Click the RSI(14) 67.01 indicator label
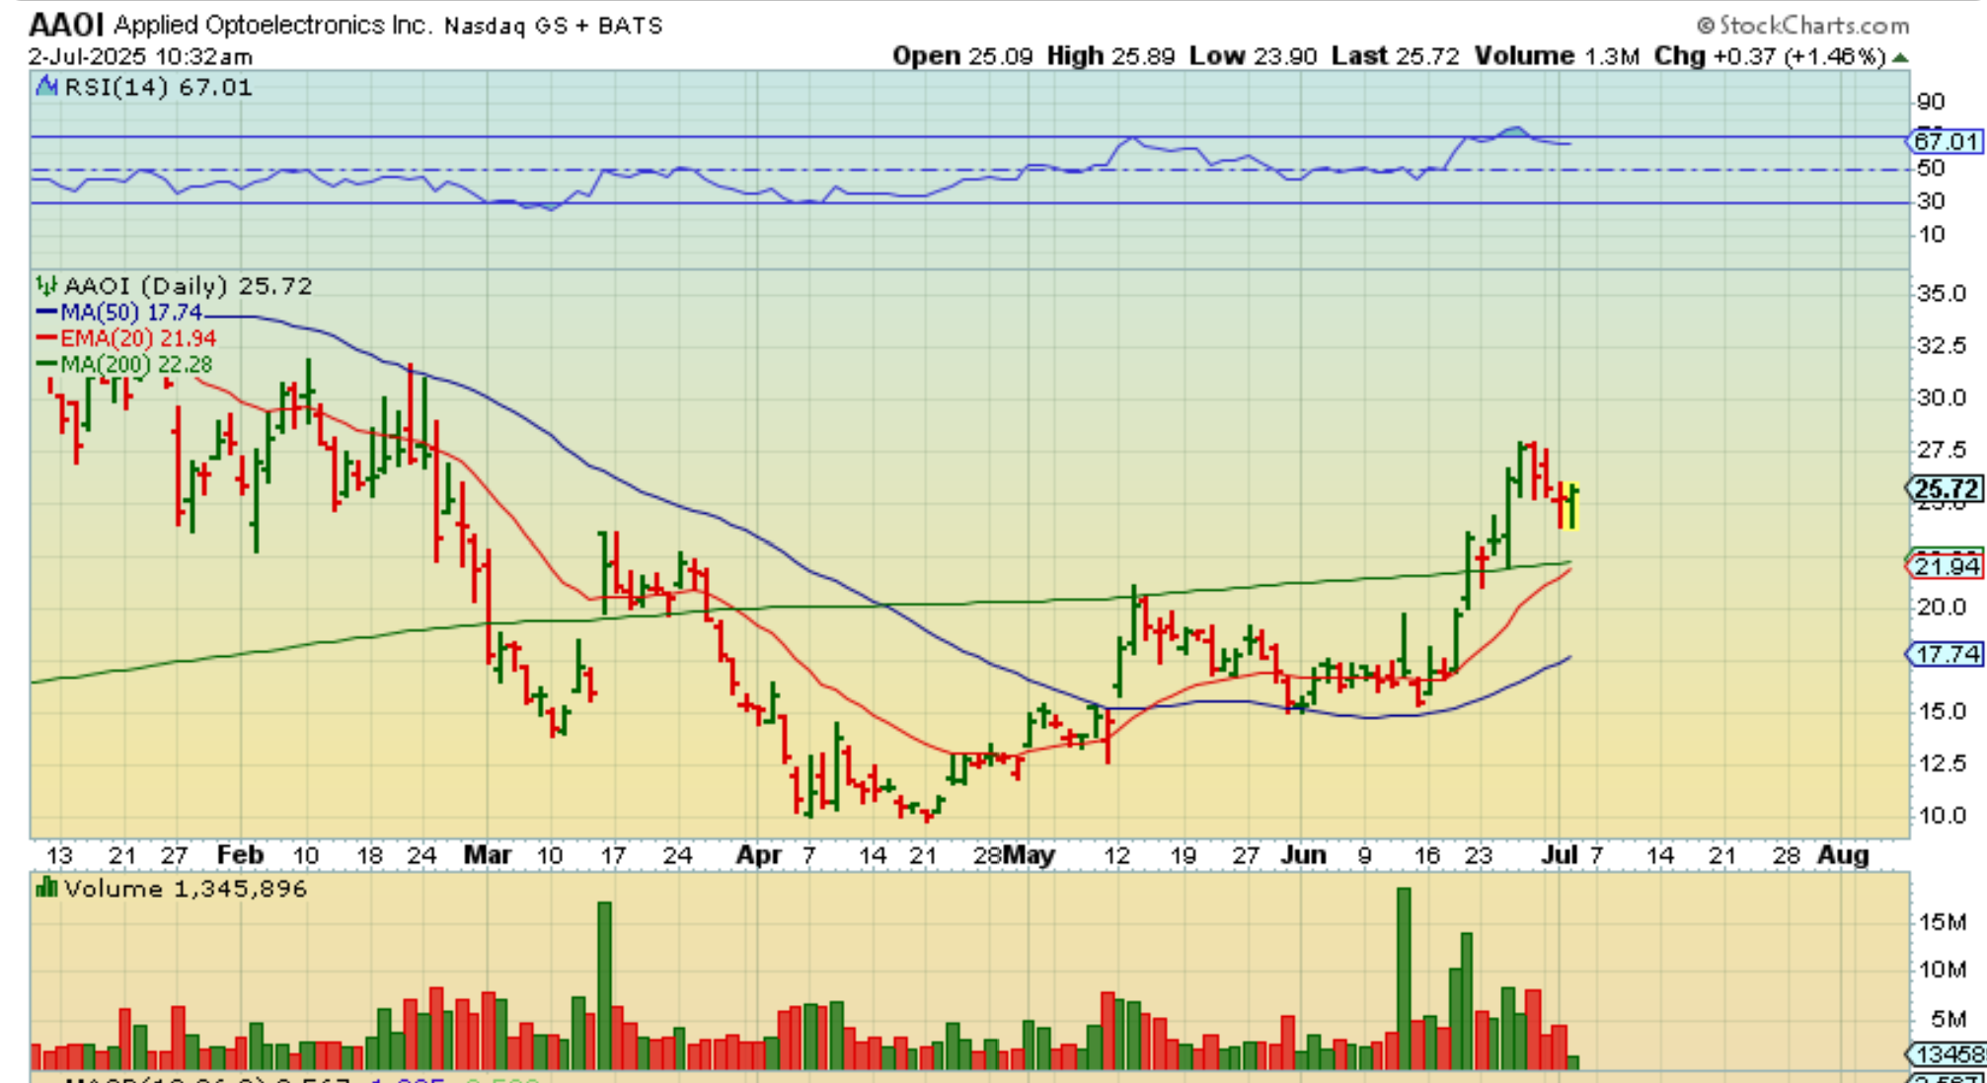The image size is (1987, 1083). (x=157, y=87)
